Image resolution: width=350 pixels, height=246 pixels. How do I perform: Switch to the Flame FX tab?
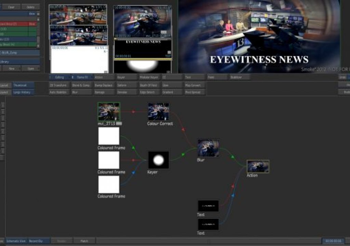pyautogui.click(x=82, y=77)
